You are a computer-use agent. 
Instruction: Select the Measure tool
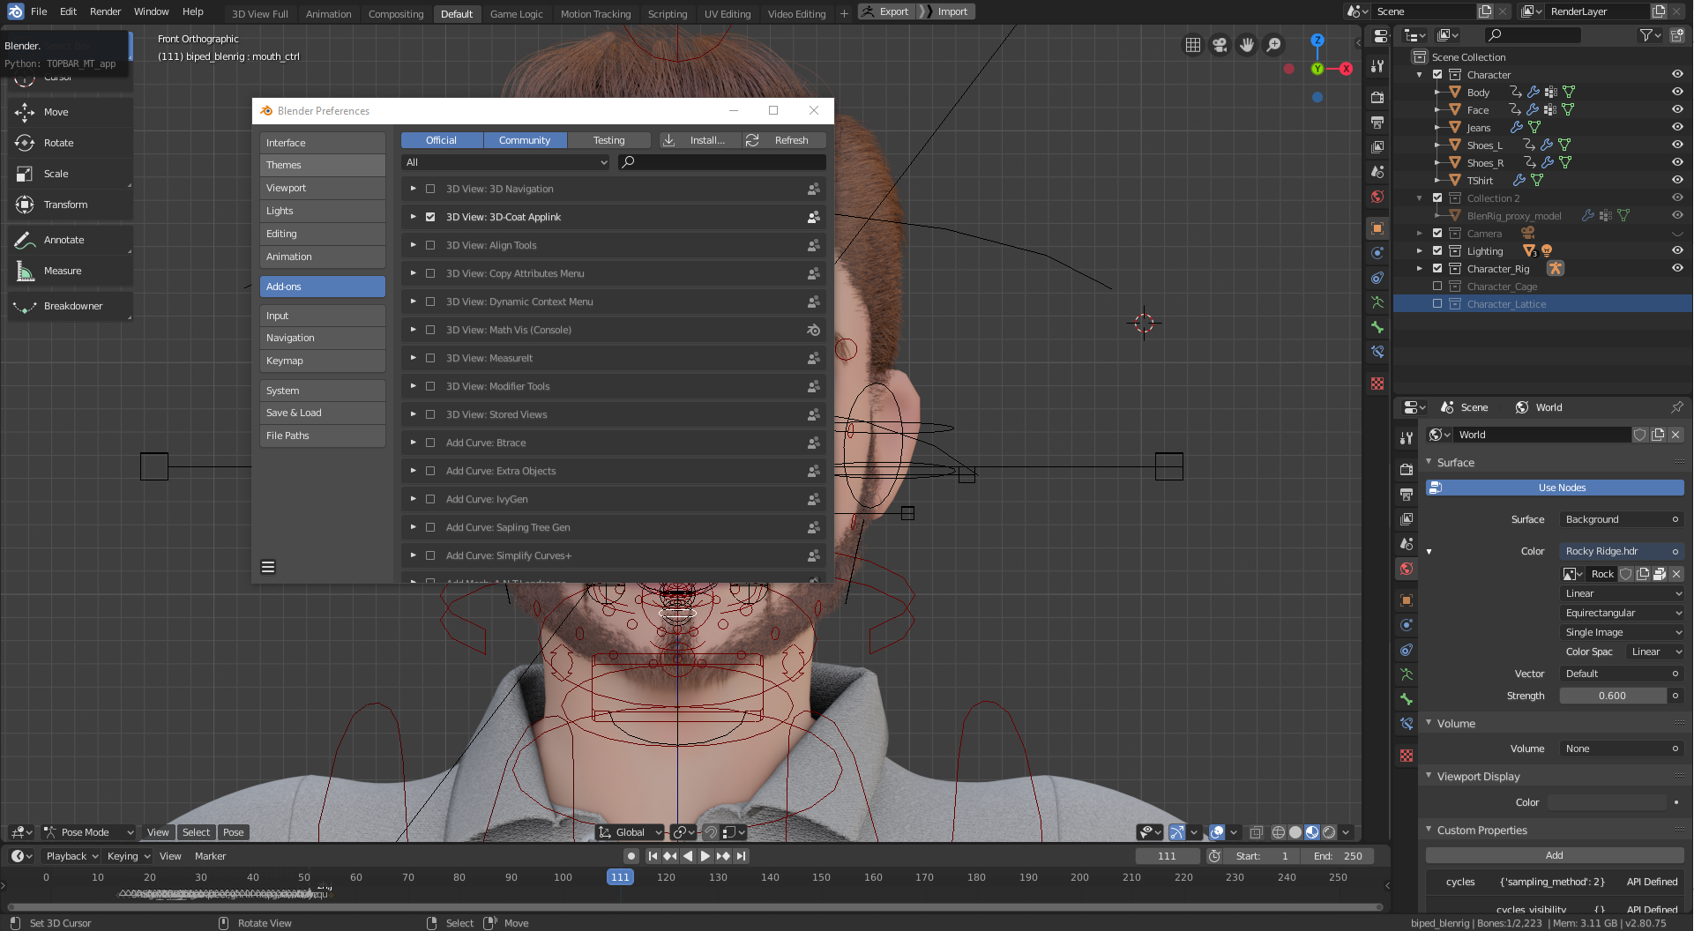pos(71,271)
